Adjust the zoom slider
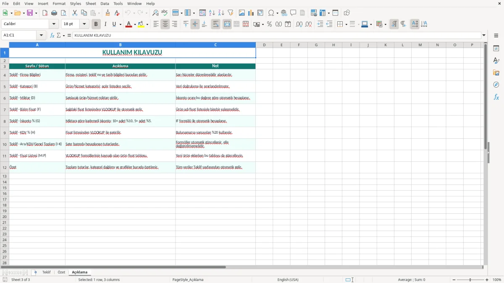The height and width of the screenshot is (283, 504). pos(470,280)
